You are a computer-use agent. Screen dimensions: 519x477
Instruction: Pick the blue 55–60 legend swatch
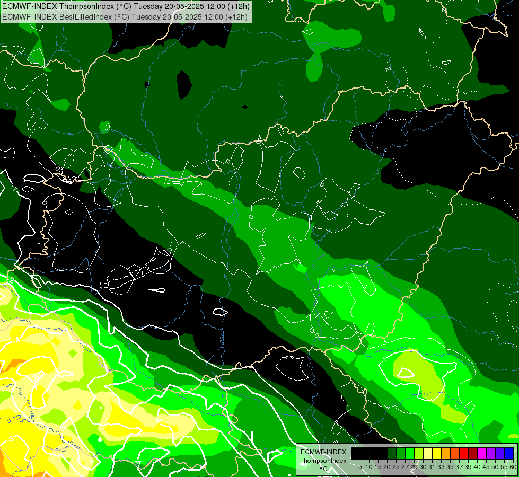pyautogui.click(x=509, y=453)
